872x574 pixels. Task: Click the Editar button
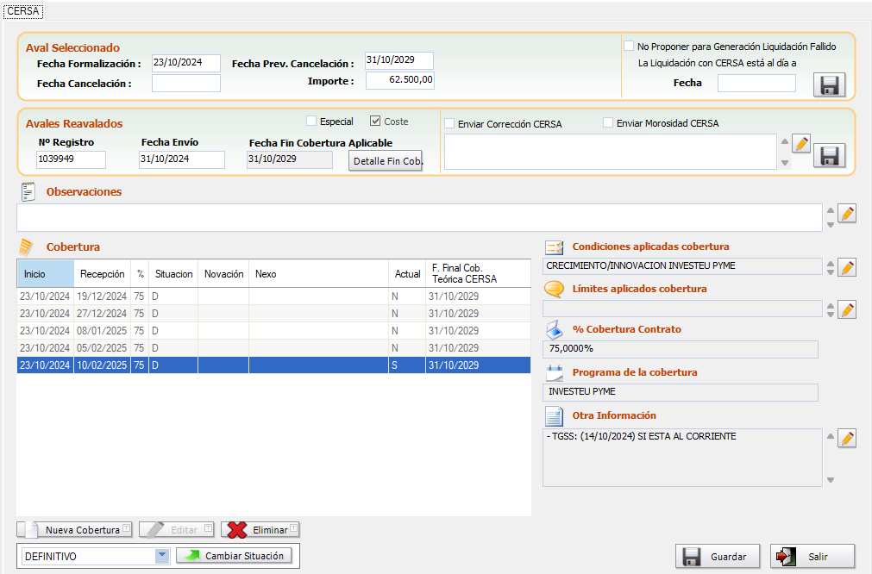(176, 530)
